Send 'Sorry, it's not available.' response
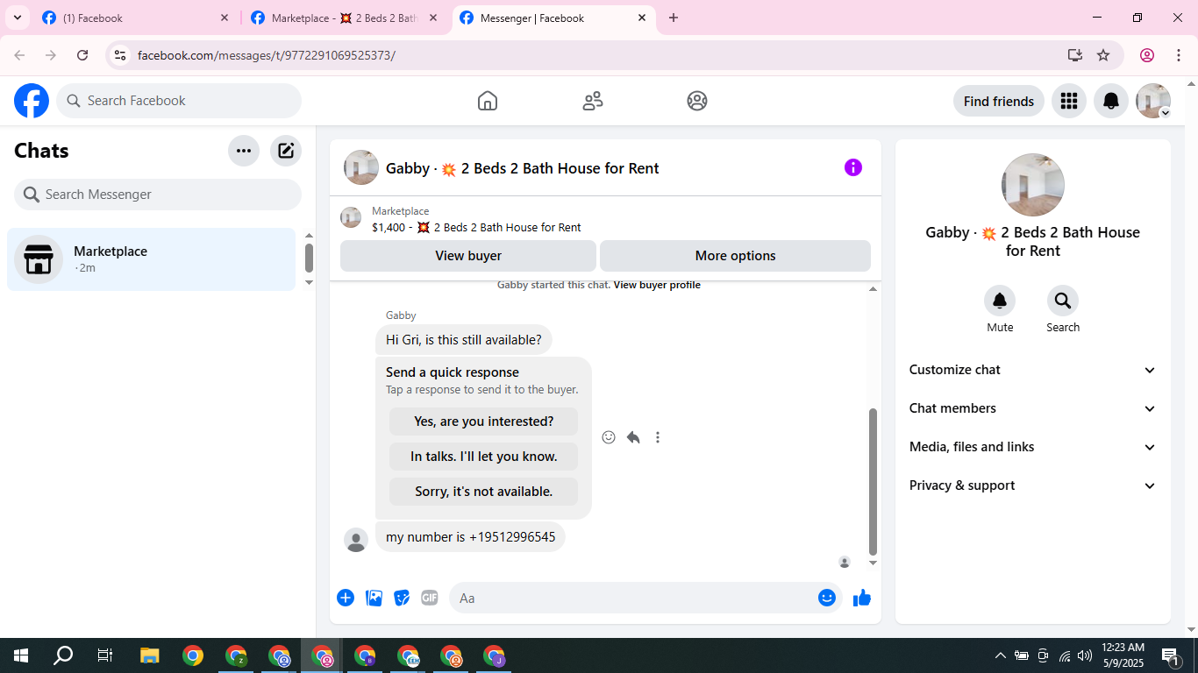1198x673 pixels. [483, 492]
